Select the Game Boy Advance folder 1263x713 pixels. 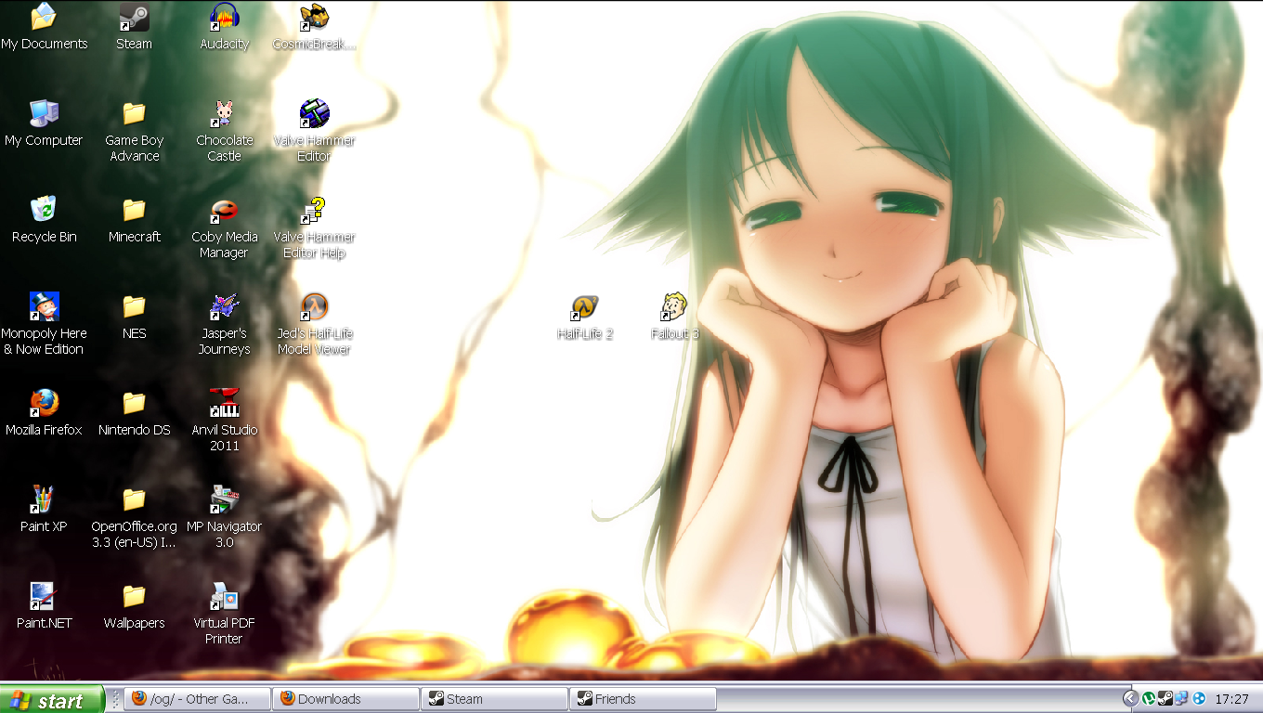[x=134, y=131]
